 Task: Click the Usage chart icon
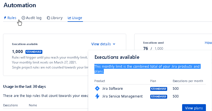[x=69, y=18]
